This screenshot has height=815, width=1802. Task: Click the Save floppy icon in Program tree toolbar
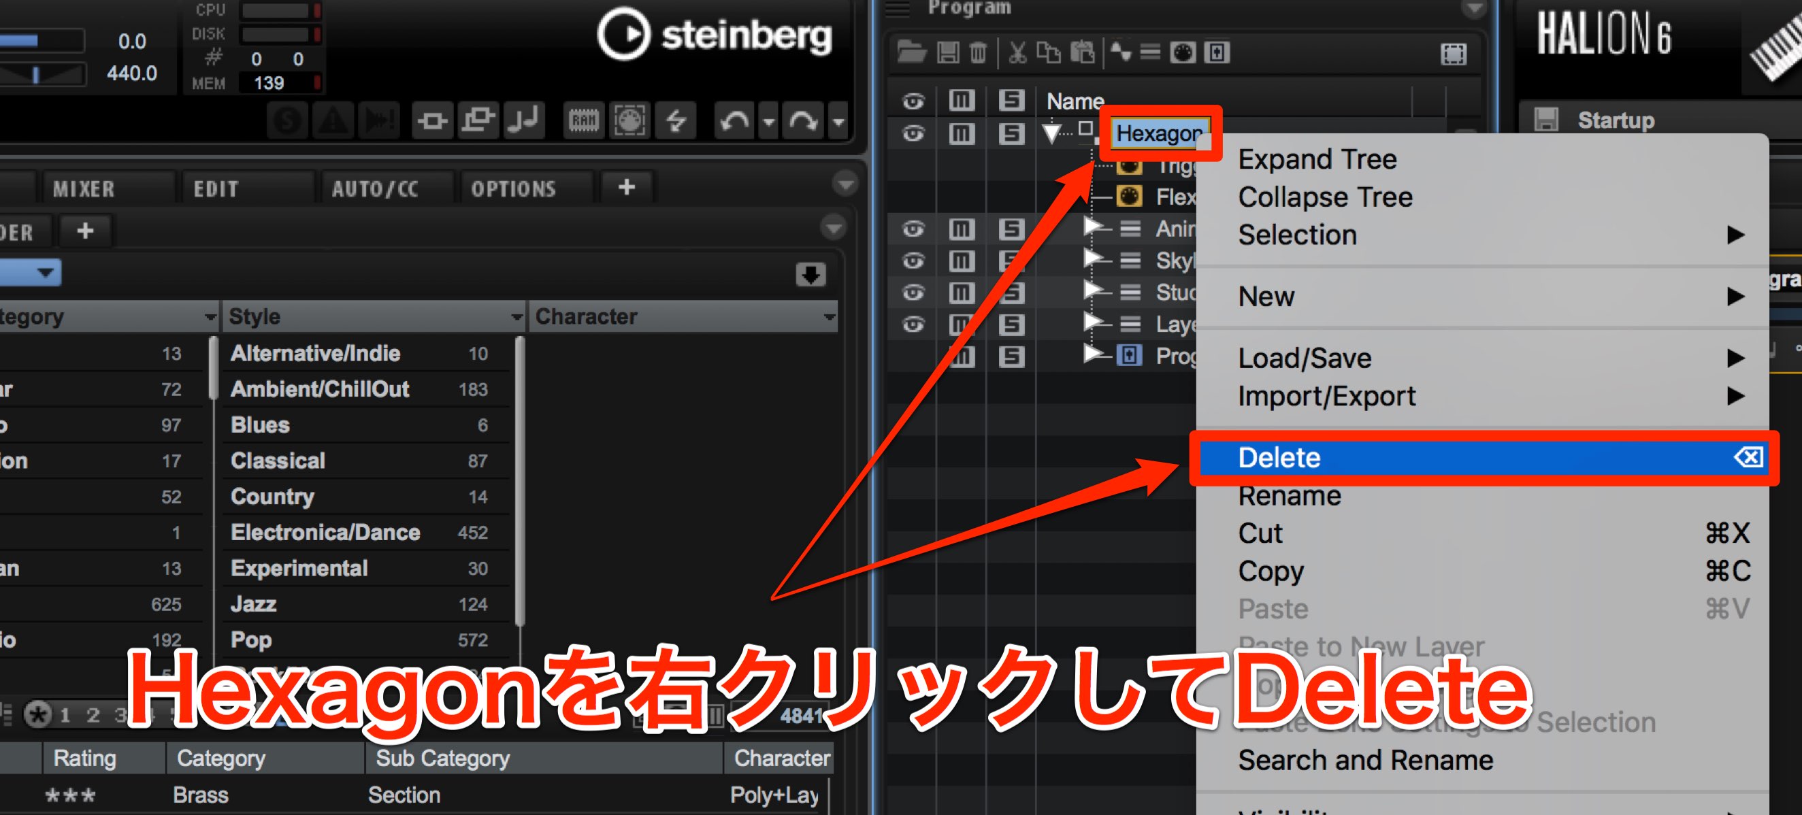click(948, 52)
